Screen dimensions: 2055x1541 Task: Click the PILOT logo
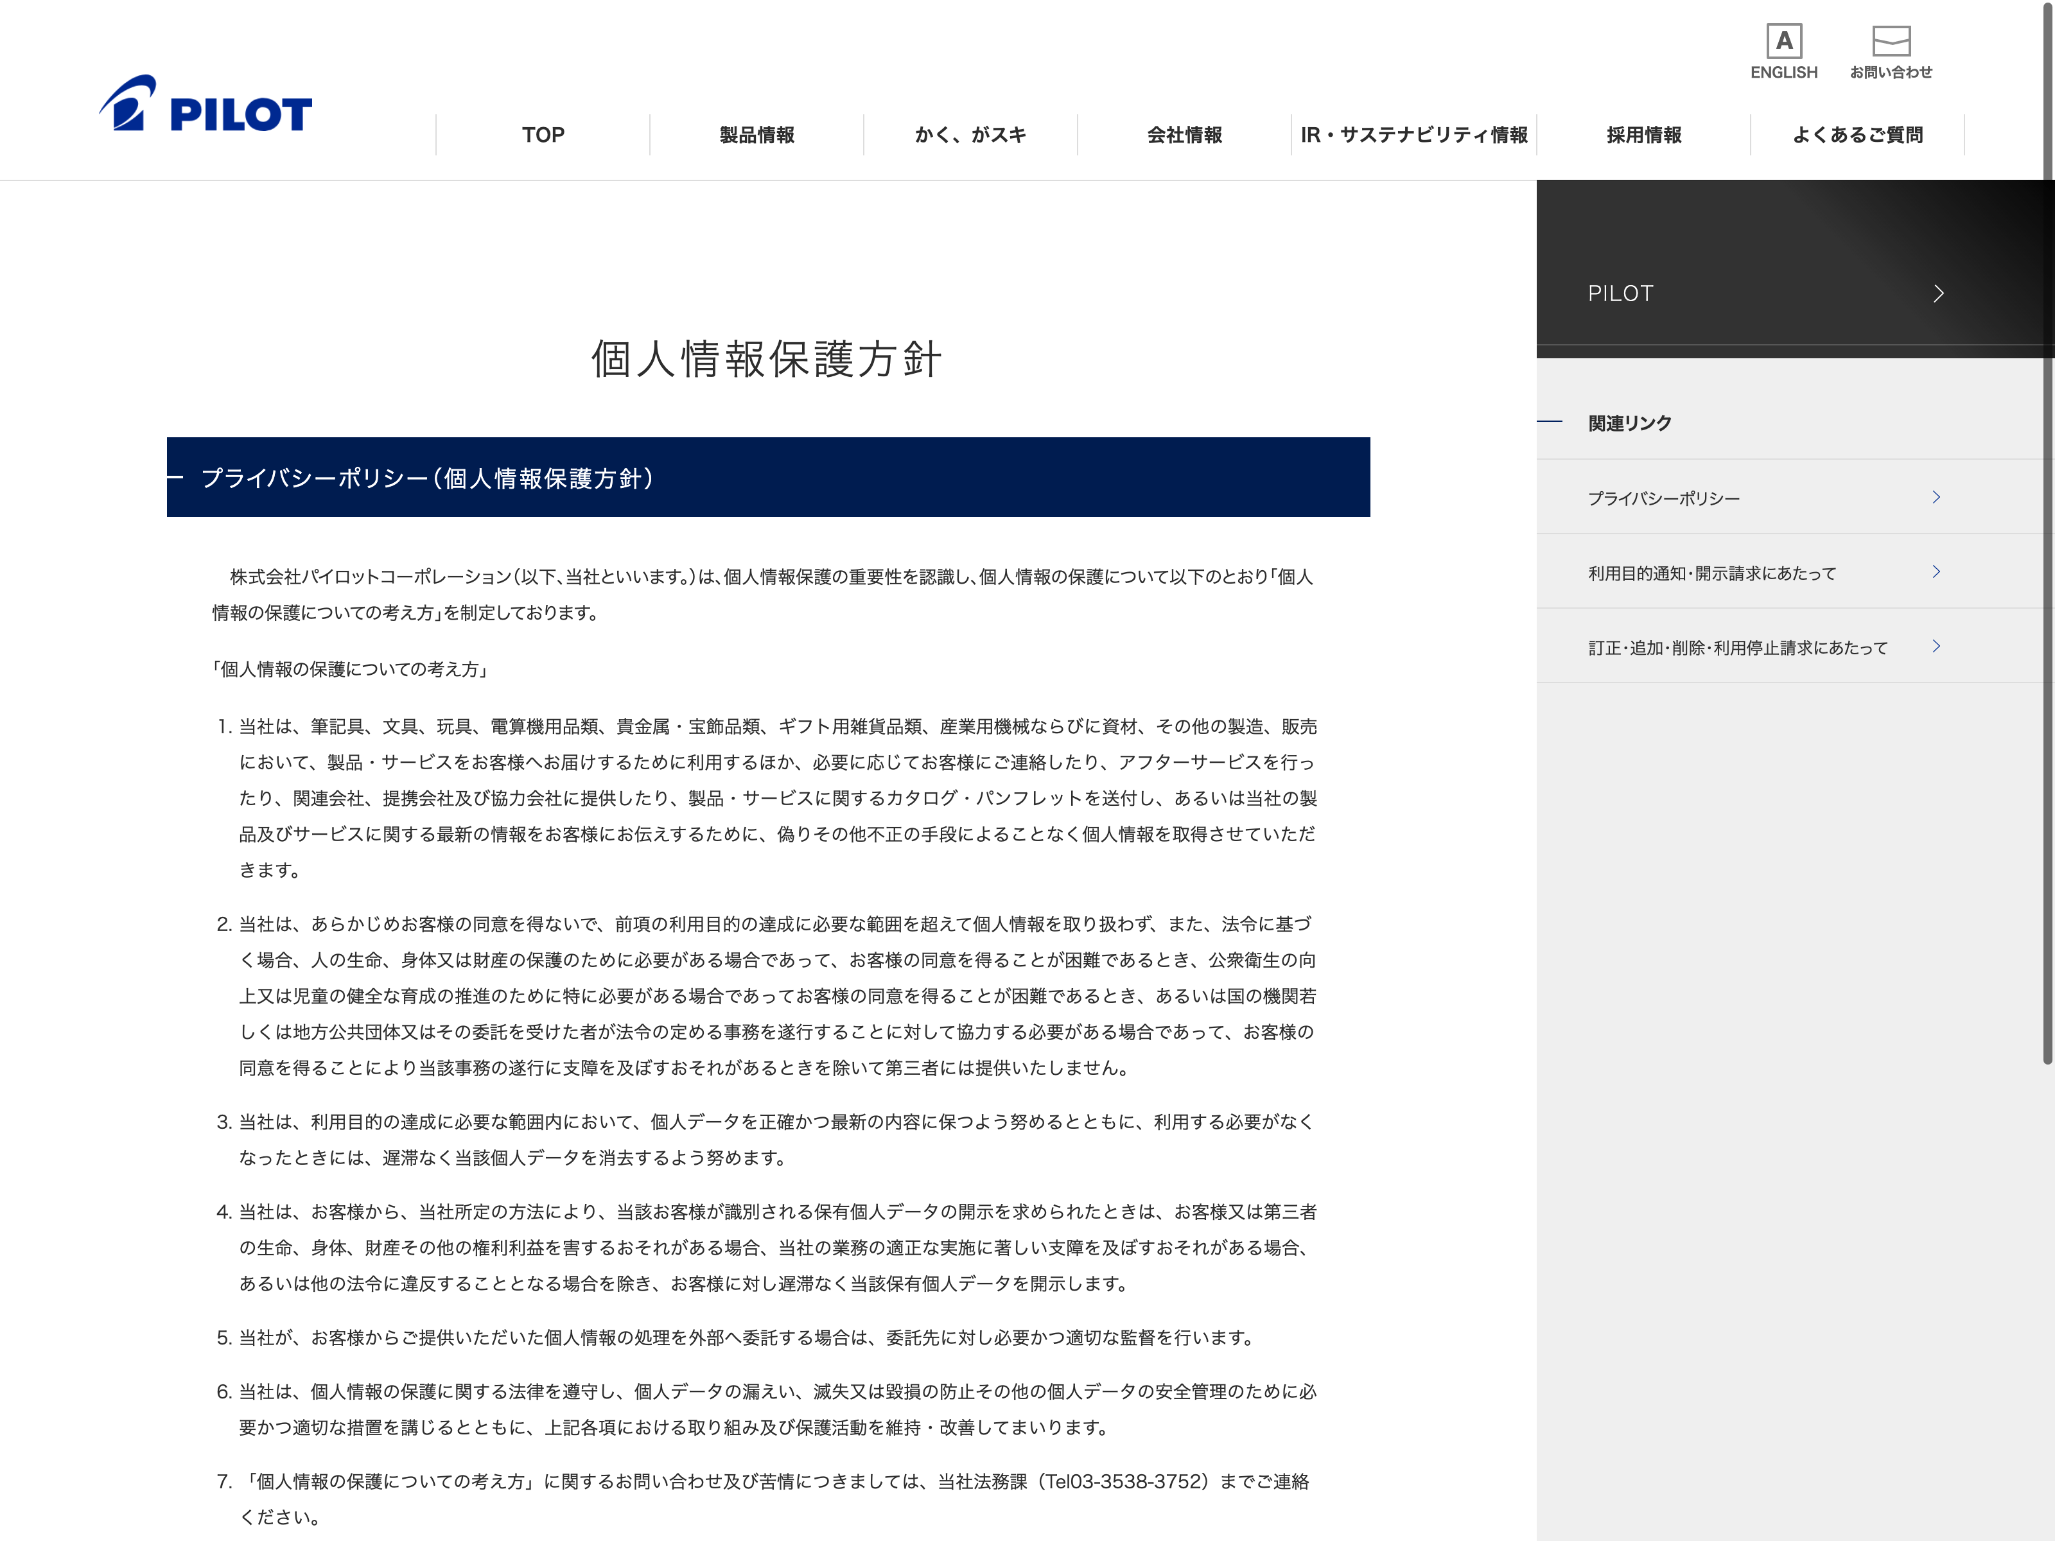[x=205, y=104]
